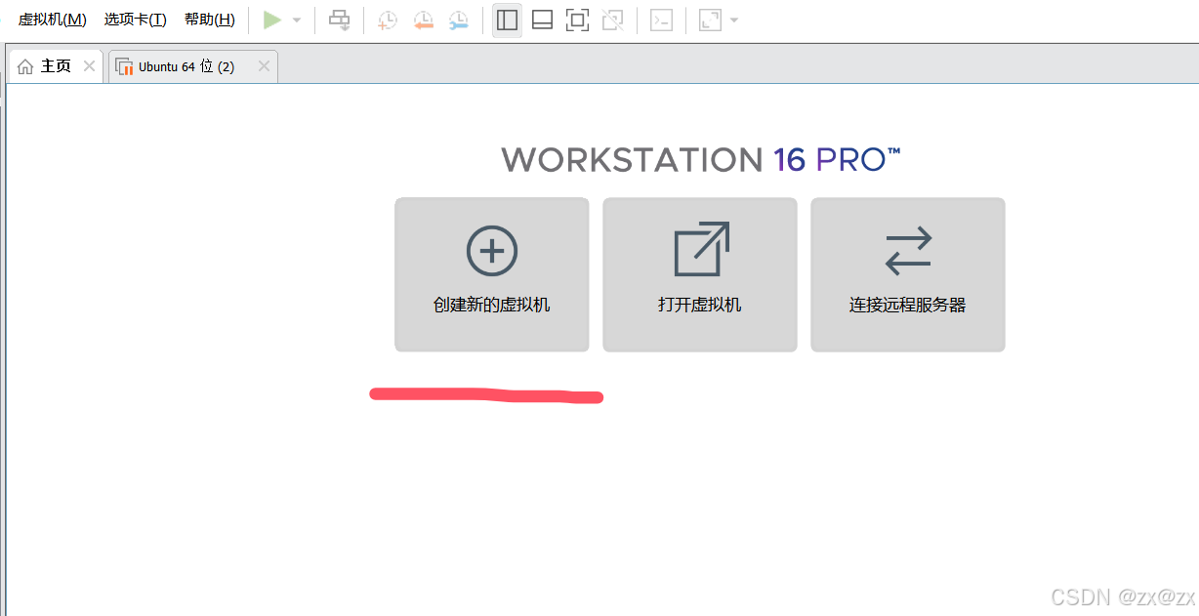Click the Unity mode icon
The image size is (1199, 616).
[x=612, y=20]
